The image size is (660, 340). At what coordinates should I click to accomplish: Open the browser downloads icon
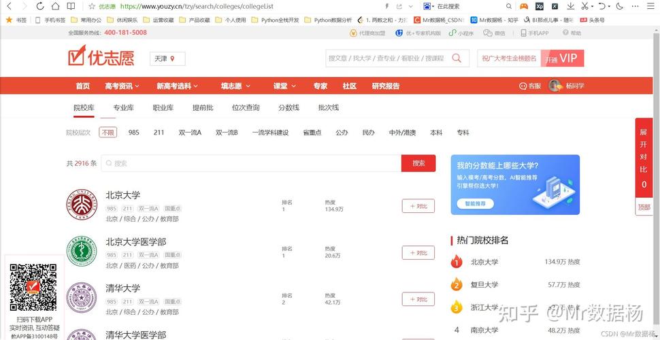570,6
